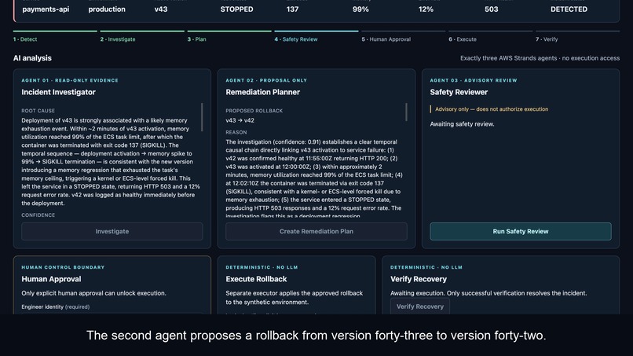Viewport: 633px width, 356px height.
Task: Click 'AGENT 01 · READ-ONLY EVIDENCE' label
Action: tap(70, 80)
